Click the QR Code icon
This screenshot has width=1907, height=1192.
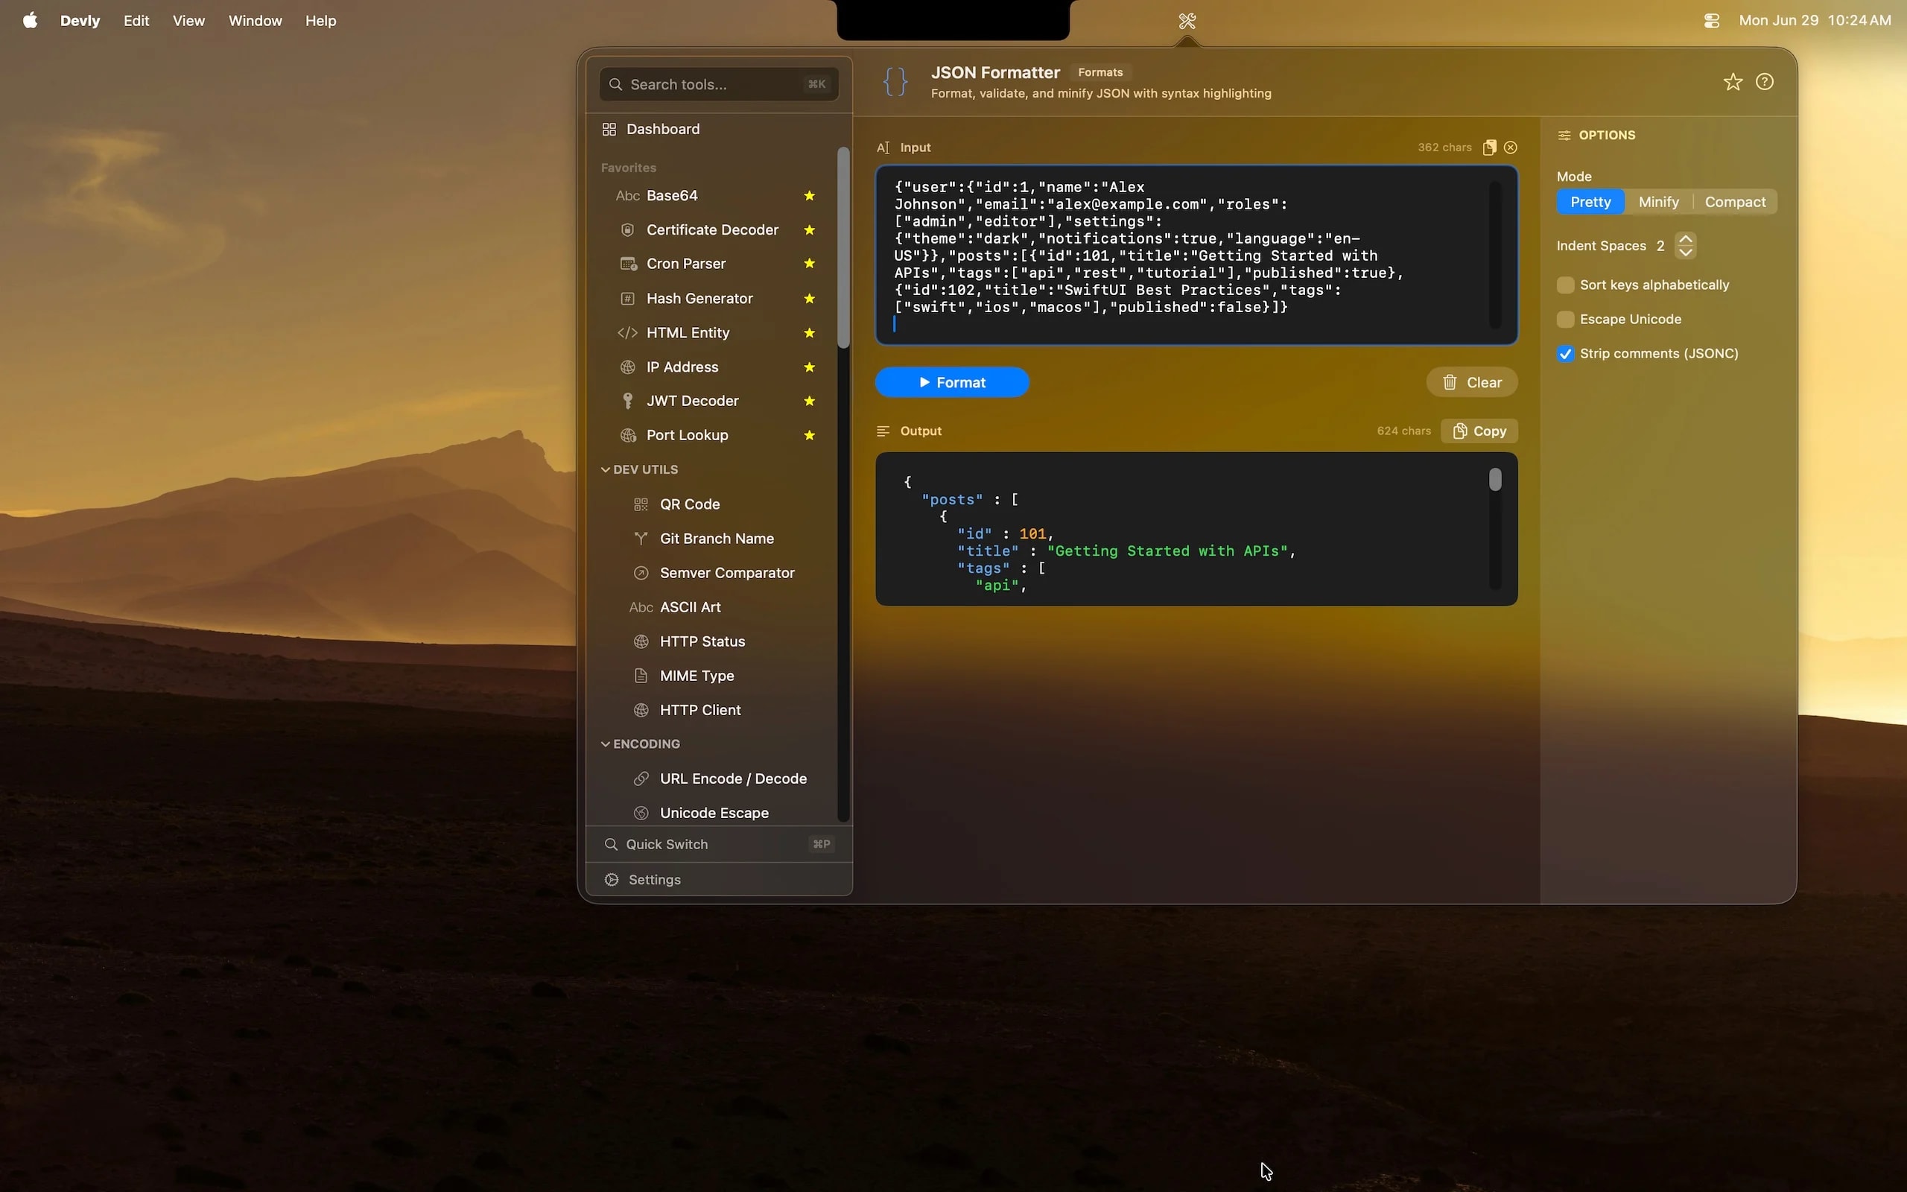641,504
